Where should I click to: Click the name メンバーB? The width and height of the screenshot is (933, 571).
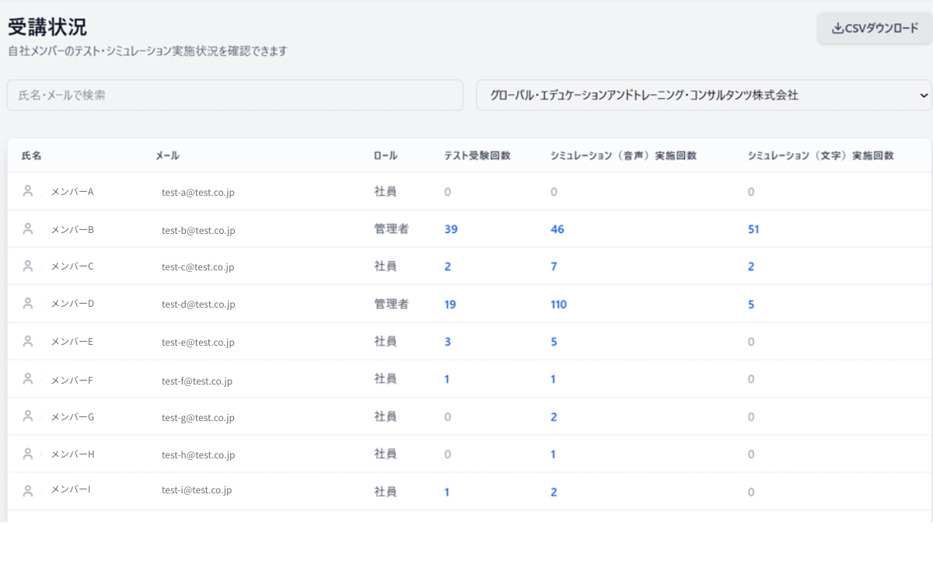(72, 229)
